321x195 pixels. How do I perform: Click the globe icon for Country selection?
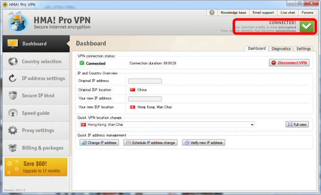[x=13, y=61]
